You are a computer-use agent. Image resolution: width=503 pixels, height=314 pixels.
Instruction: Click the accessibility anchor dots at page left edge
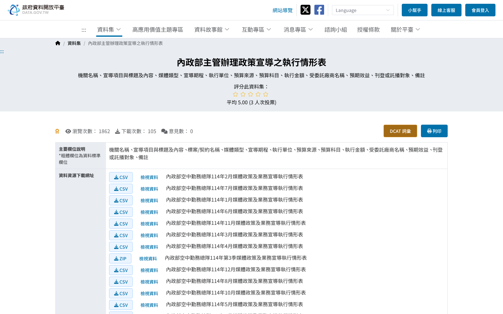pos(2,52)
